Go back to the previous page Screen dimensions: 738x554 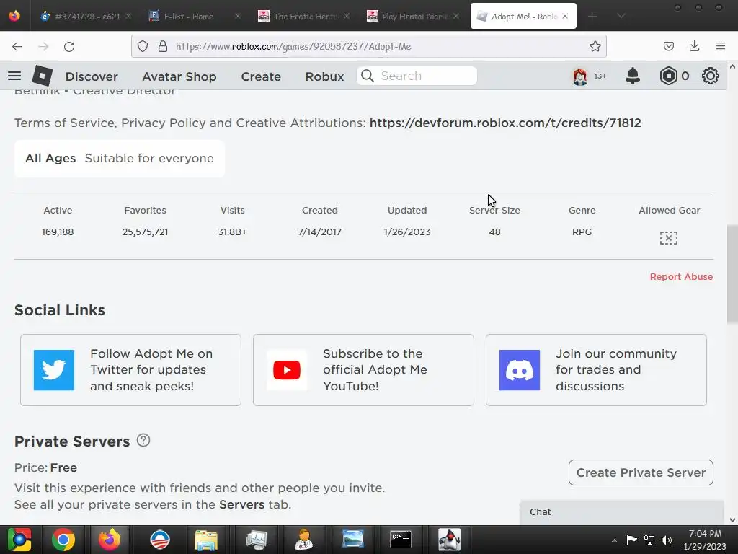17,46
